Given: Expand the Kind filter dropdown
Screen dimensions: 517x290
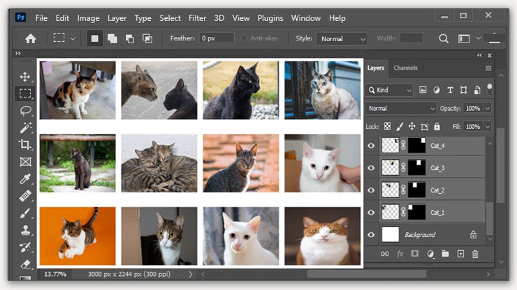Looking at the screenshot, I should [x=390, y=90].
